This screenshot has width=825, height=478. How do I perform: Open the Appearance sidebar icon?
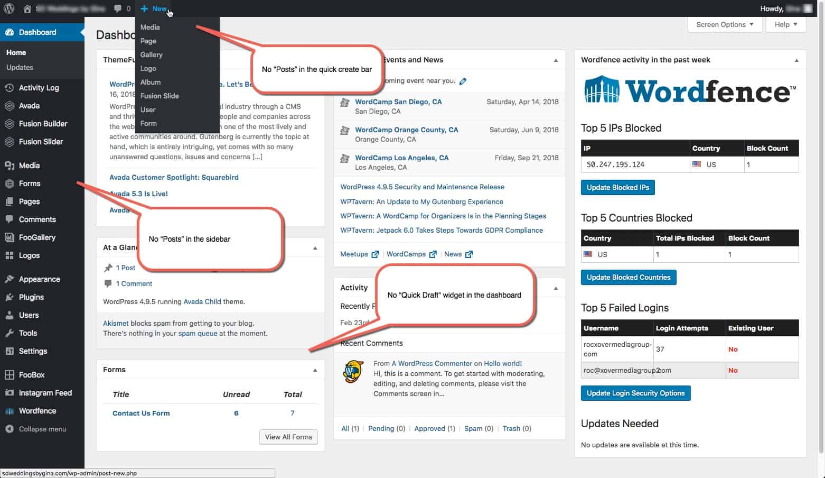(x=10, y=279)
